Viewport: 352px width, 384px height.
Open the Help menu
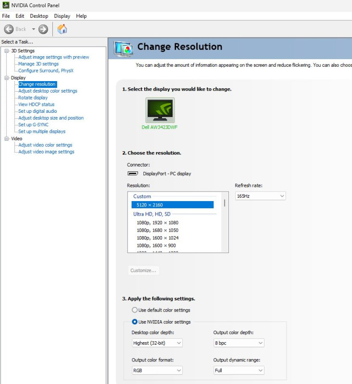tap(81, 16)
